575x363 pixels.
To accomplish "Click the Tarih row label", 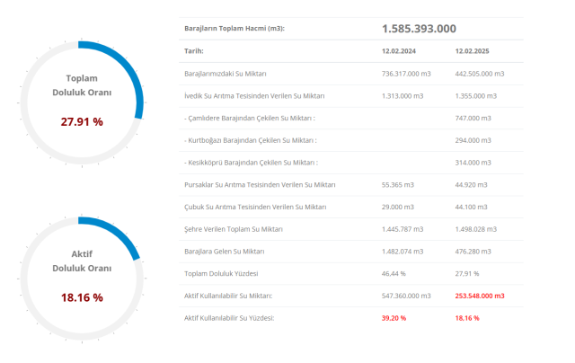I will pos(195,51).
